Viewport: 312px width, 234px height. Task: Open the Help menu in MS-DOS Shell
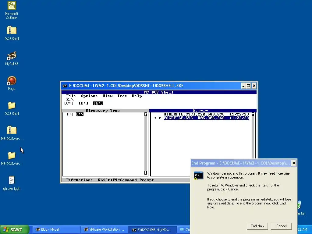[137, 96]
